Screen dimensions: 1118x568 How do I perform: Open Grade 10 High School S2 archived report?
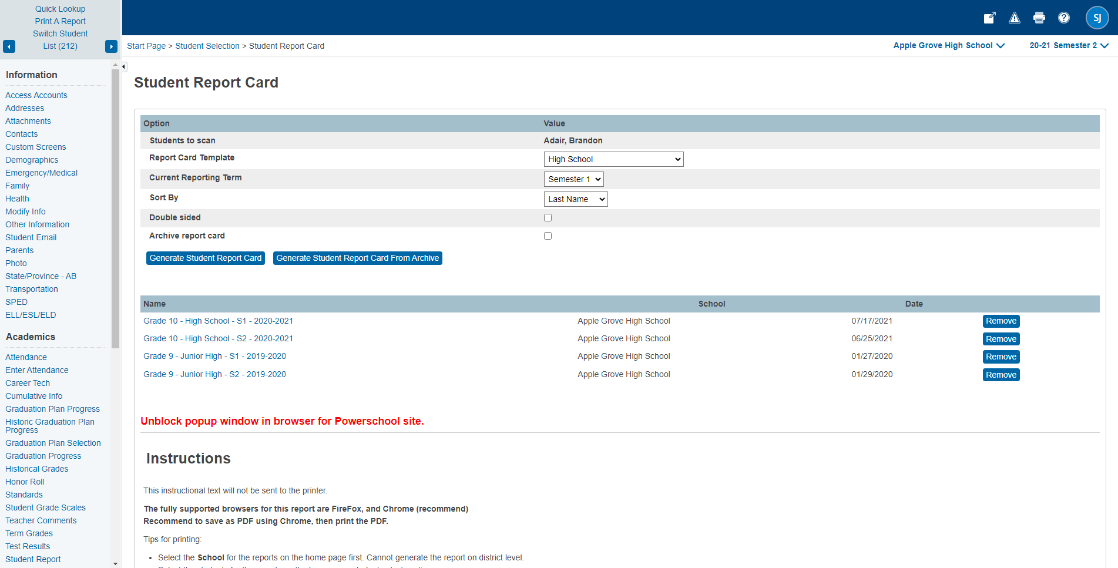218,339
